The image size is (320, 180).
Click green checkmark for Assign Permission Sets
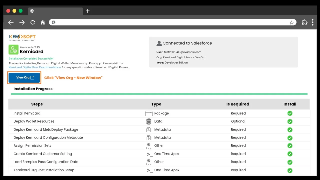click(x=290, y=146)
